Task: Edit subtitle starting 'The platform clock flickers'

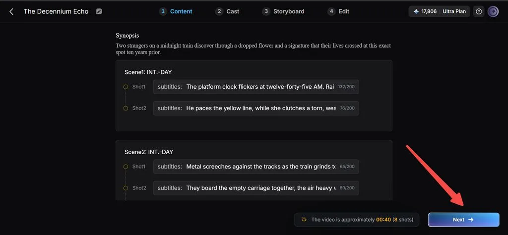Action: coord(256,87)
